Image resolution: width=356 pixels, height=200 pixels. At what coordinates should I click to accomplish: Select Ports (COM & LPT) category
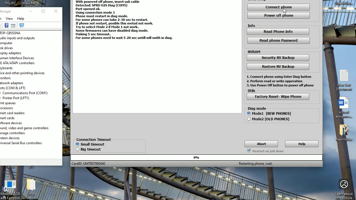point(13,88)
